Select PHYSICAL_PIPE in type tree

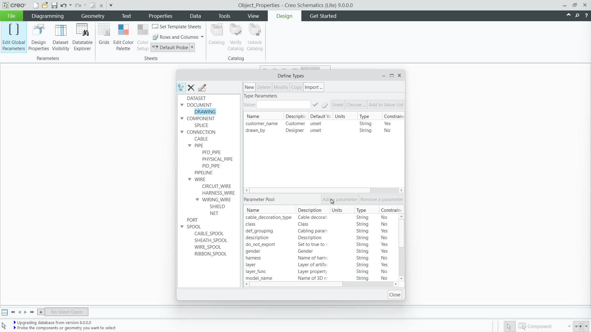pos(217,159)
